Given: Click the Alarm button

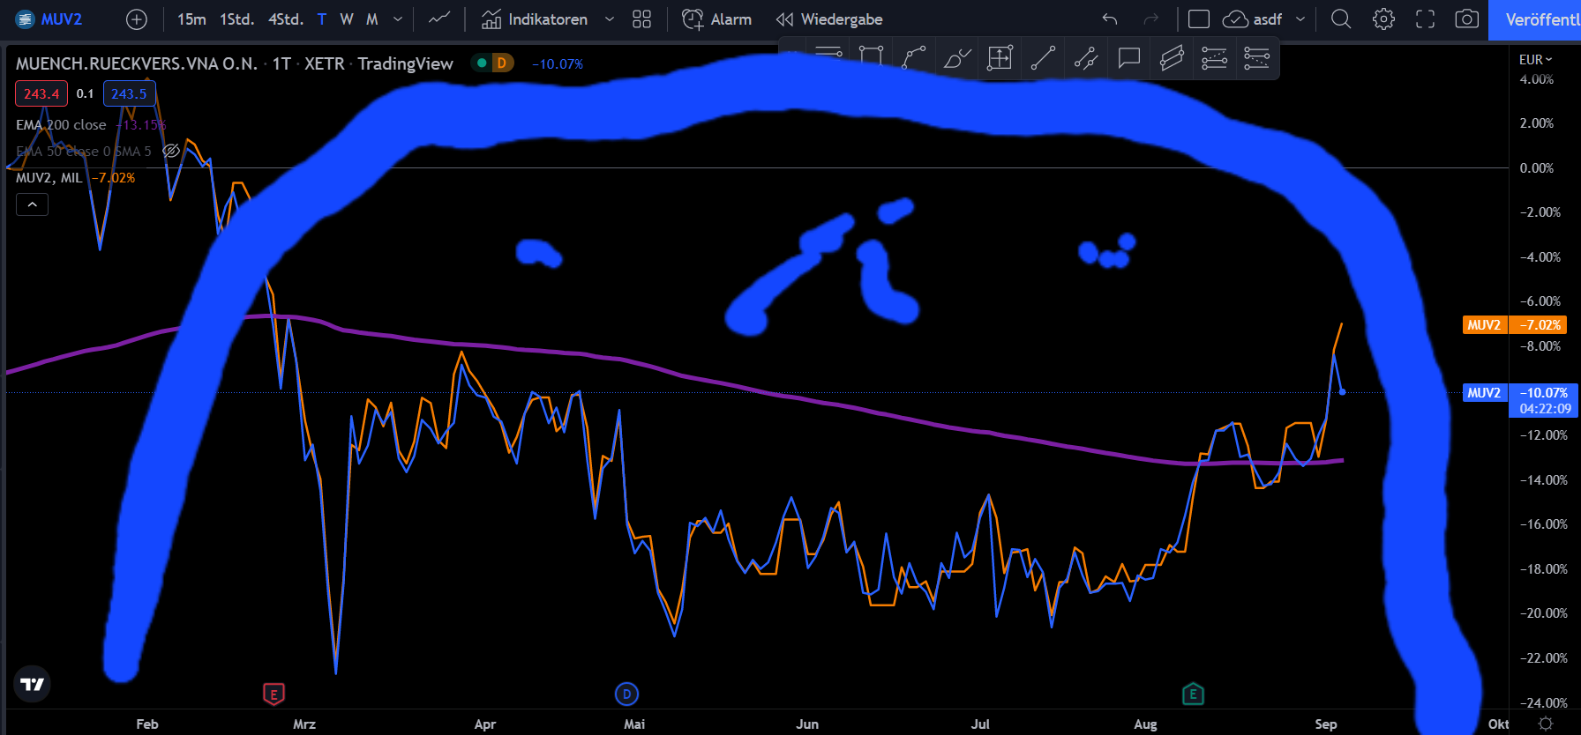Looking at the screenshot, I should pos(717,19).
